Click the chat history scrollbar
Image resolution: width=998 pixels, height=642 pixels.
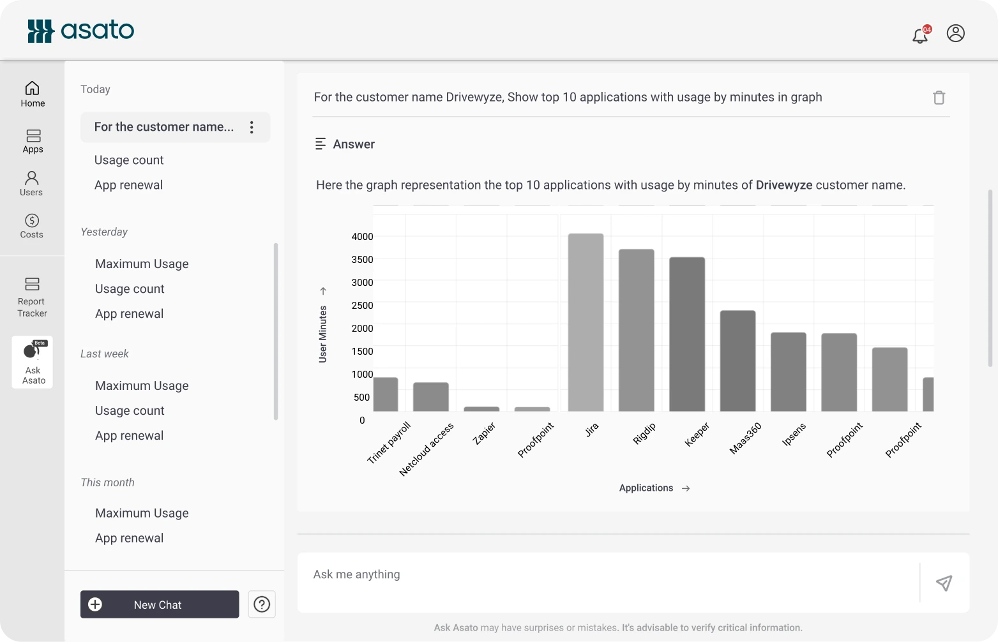pyautogui.click(x=276, y=331)
